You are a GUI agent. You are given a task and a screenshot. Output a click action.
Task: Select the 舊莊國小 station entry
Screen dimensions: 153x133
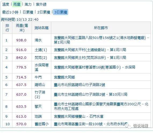[42, 124]
